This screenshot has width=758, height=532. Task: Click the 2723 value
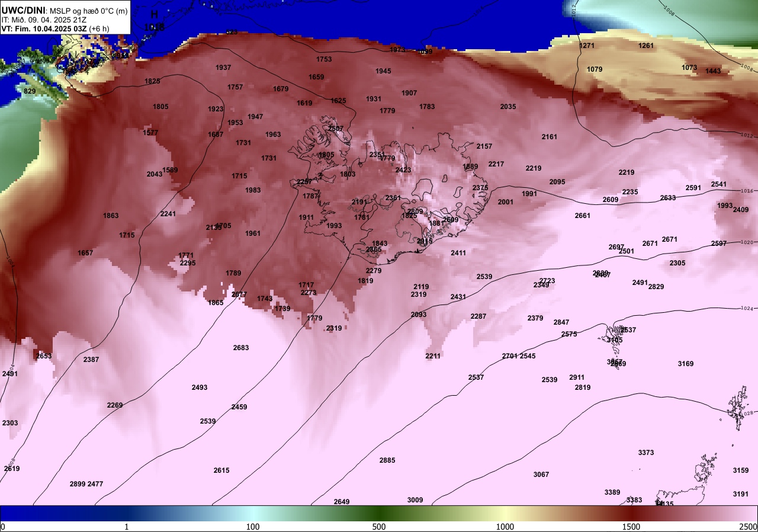pyautogui.click(x=547, y=281)
